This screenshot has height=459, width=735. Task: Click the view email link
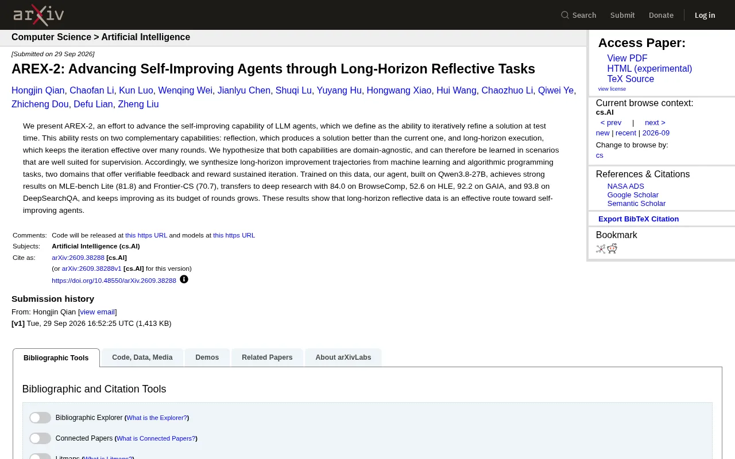[x=98, y=312]
